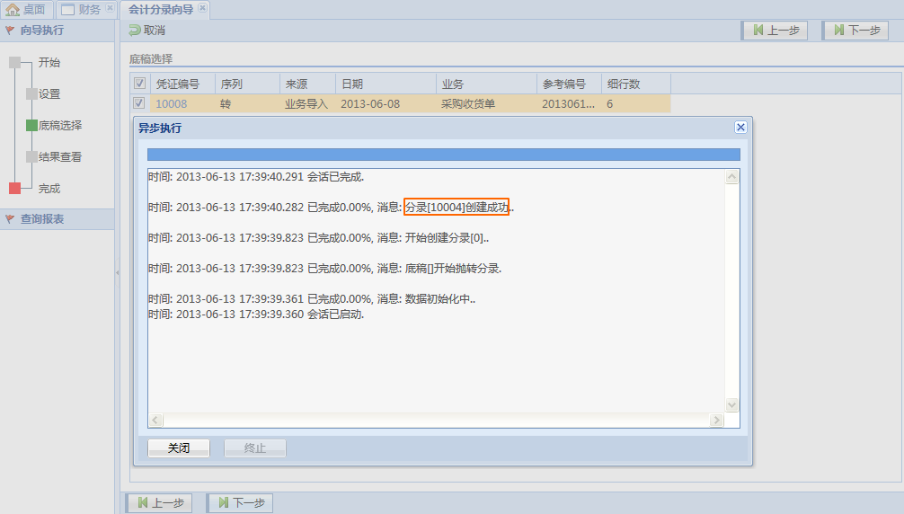Click the blue progress bar in 异步执行
This screenshot has height=514, width=904.
point(443,155)
